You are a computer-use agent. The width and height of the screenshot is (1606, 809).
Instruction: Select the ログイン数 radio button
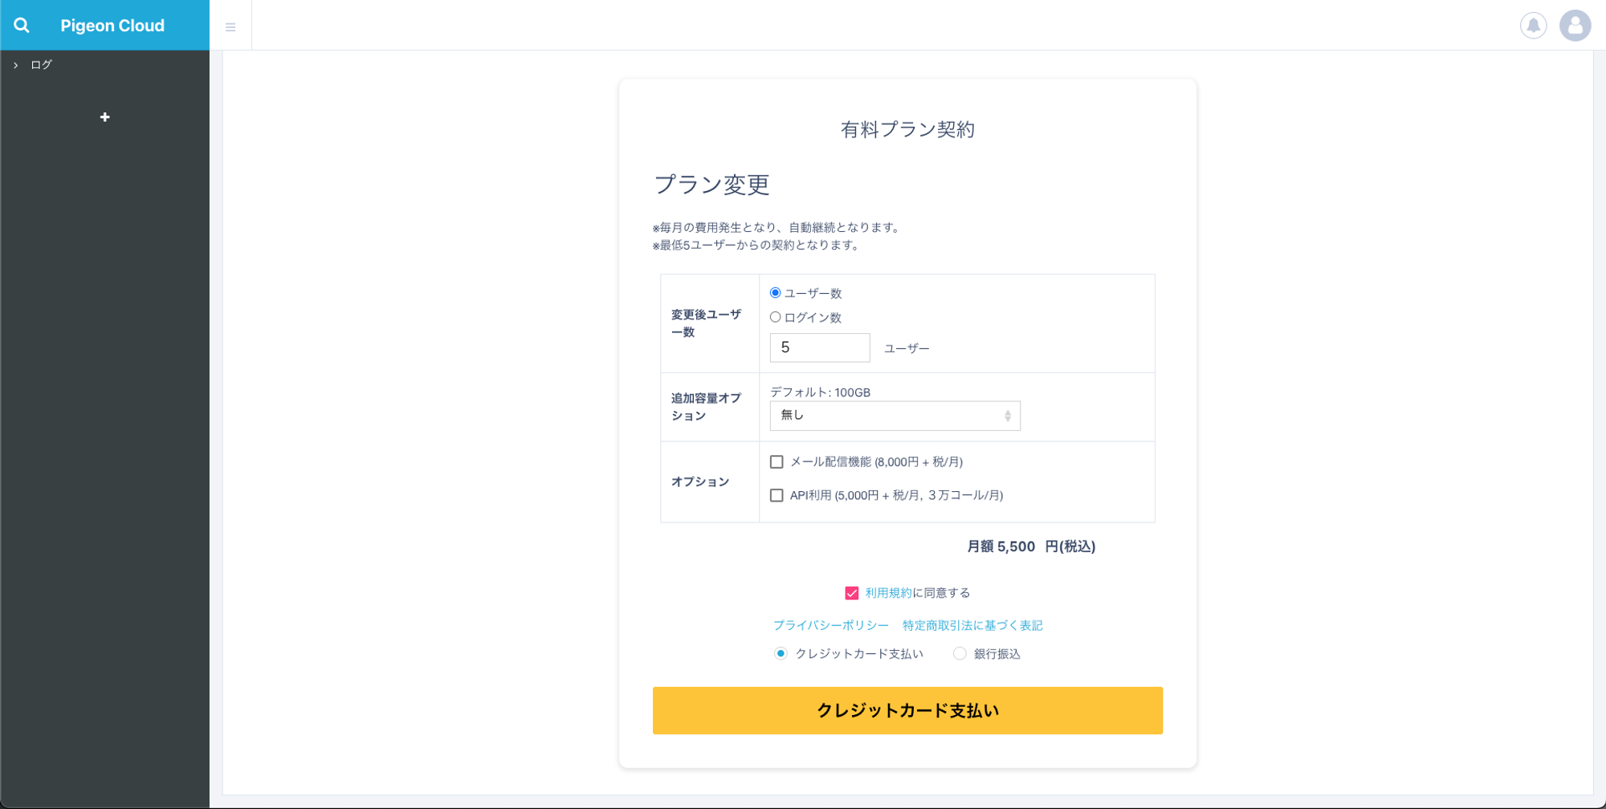click(776, 317)
